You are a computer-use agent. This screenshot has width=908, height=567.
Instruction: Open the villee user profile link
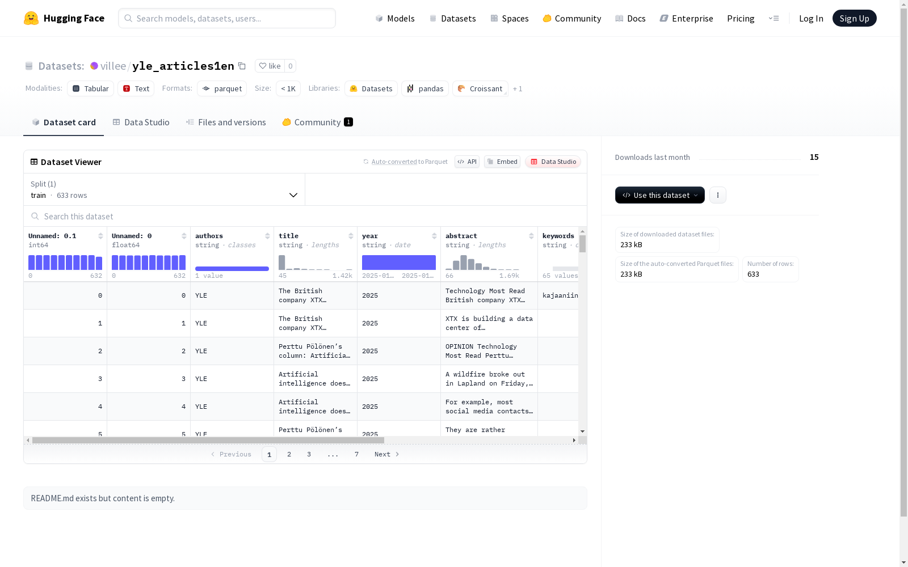[113, 66]
